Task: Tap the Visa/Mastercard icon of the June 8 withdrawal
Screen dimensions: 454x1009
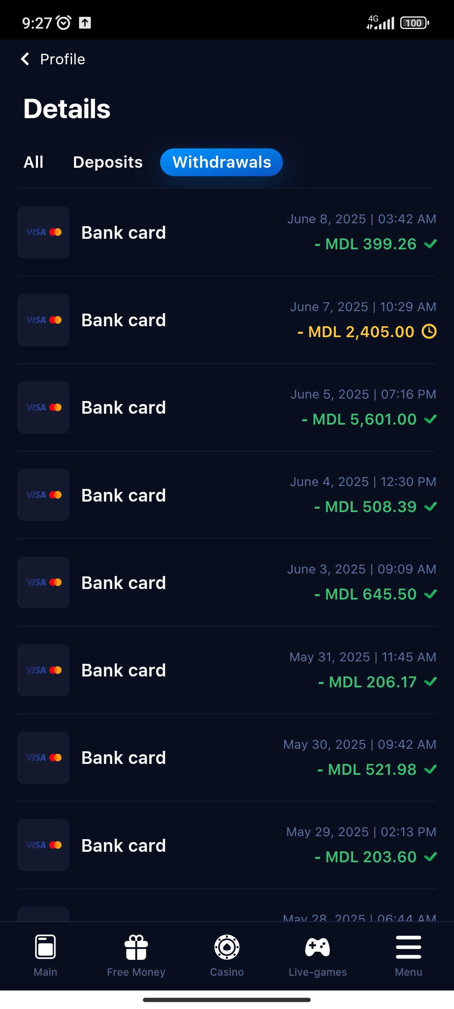Action: click(x=43, y=232)
